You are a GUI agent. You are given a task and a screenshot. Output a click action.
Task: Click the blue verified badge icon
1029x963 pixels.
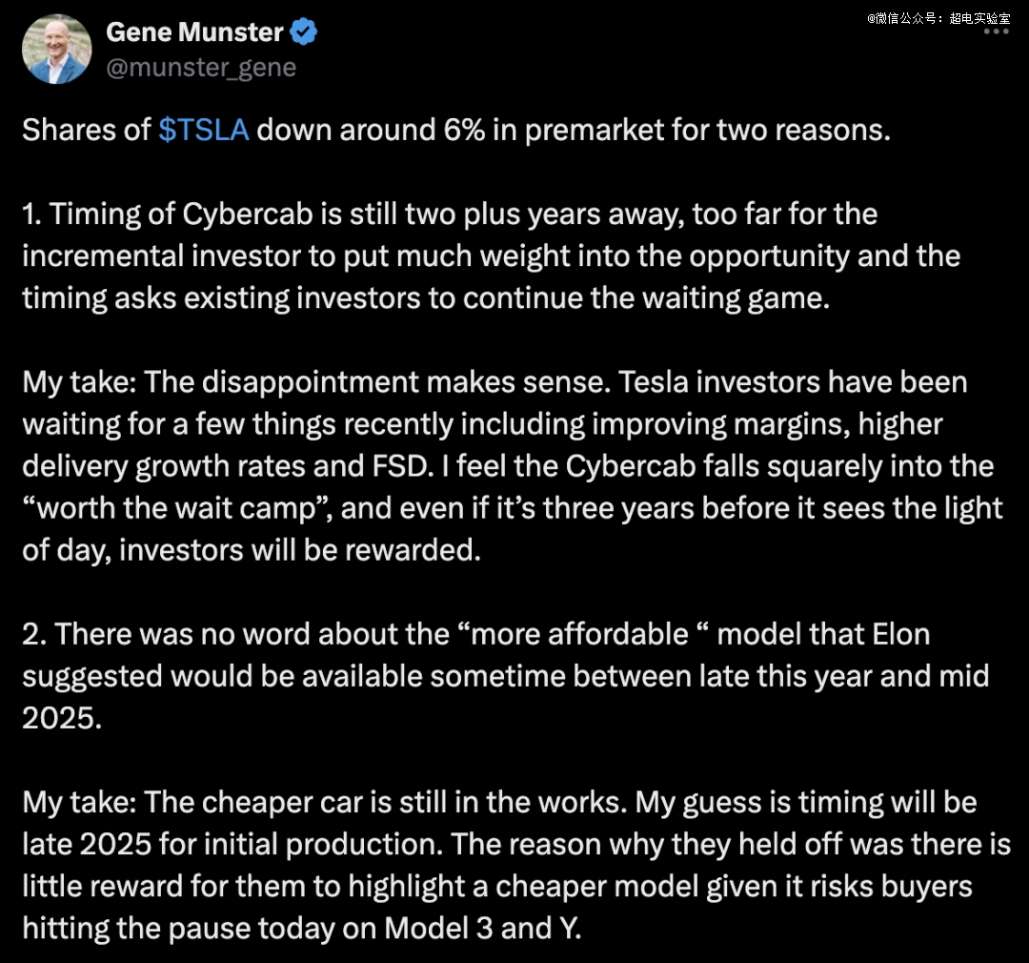point(303,31)
